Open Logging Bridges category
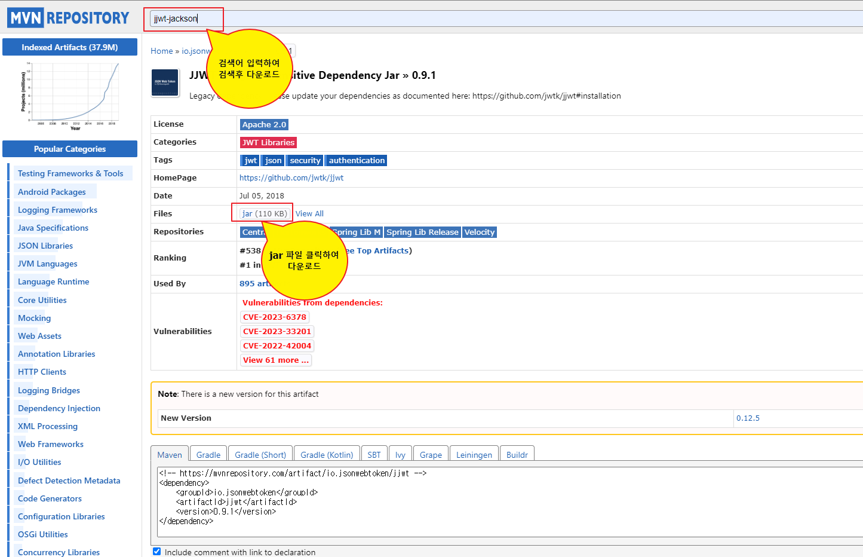 coord(49,390)
